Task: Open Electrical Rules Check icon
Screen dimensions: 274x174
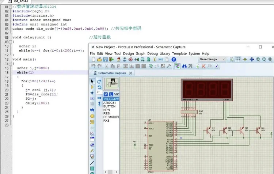Action: (217, 66)
